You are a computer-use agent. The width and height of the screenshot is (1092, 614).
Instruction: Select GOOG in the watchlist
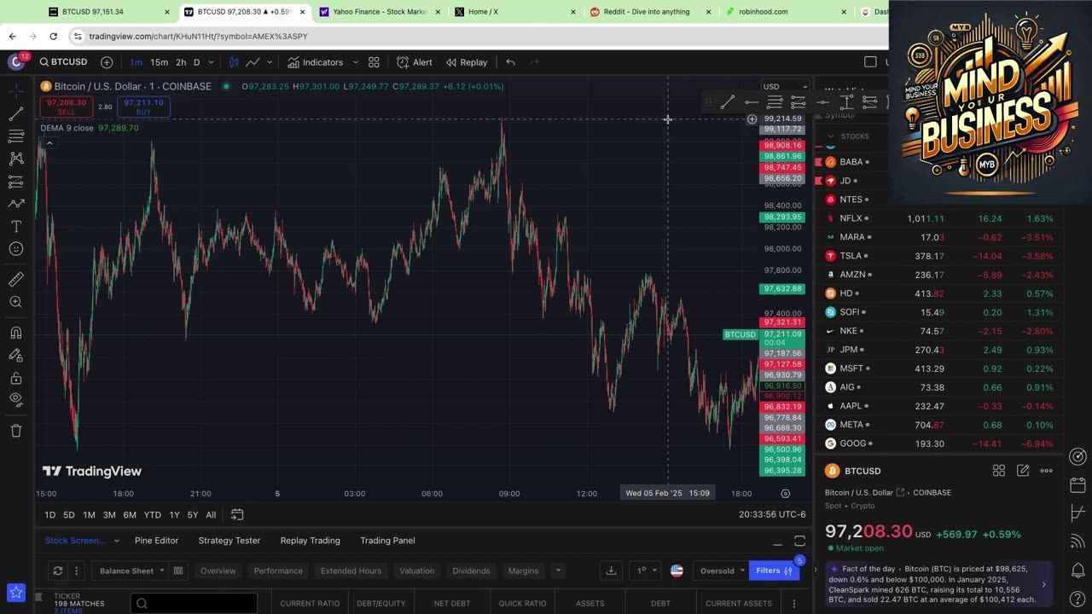pyautogui.click(x=938, y=443)
